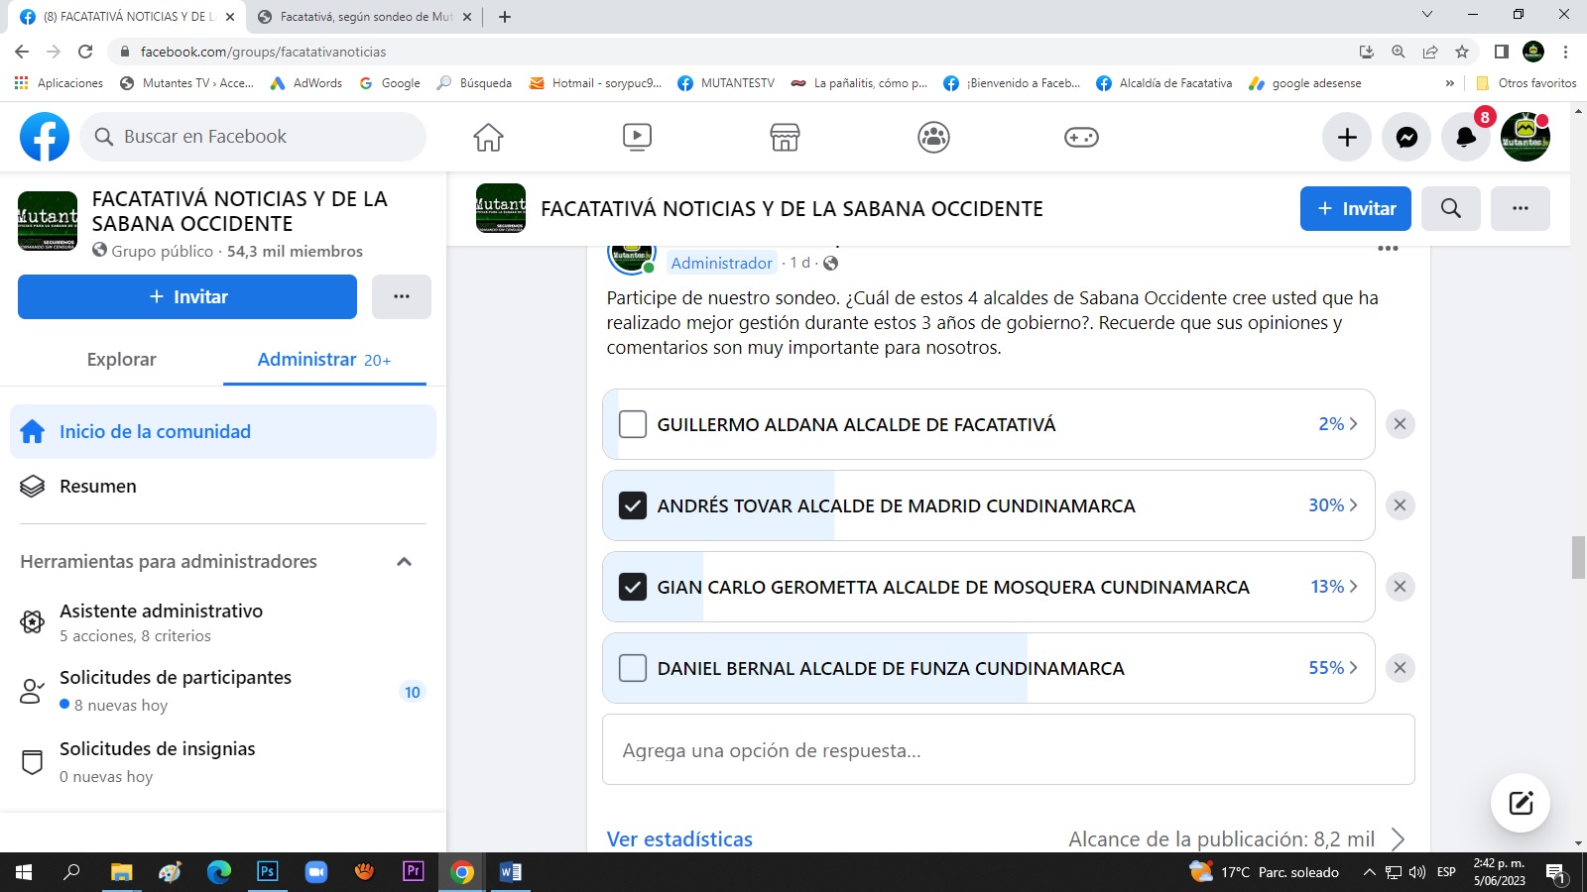Switch to the Explorar tab
The width and height of the screenshot is (1587, 892).
pos(121,360)
